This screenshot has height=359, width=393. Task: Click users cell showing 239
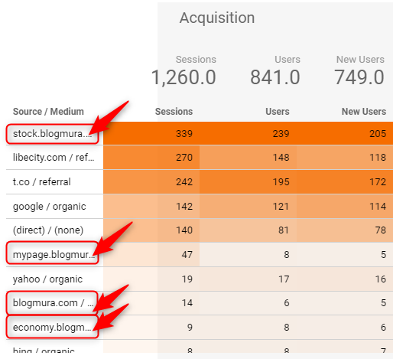click(x=281, y=134)
